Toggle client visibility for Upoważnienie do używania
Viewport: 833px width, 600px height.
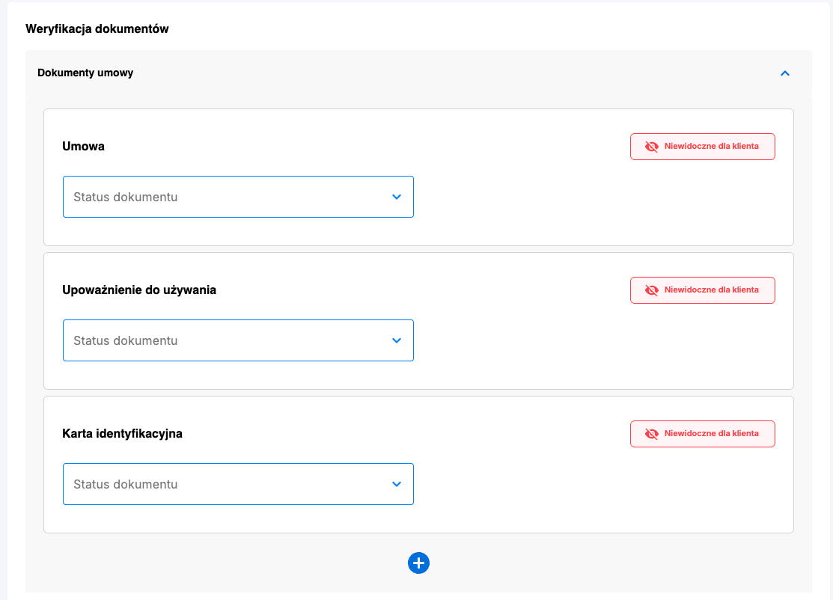[x=702, y=290]
